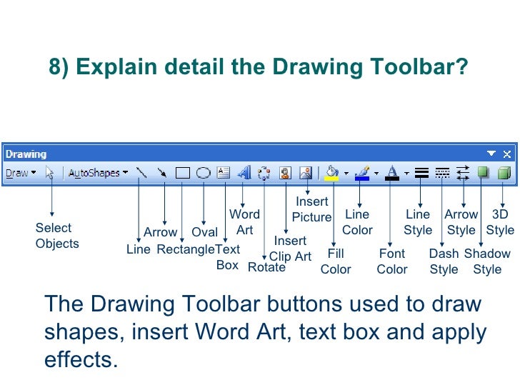Select the Oval tool
Image resolution: width=520 pixels, height=390 pixels.
(x=204, y=173)
